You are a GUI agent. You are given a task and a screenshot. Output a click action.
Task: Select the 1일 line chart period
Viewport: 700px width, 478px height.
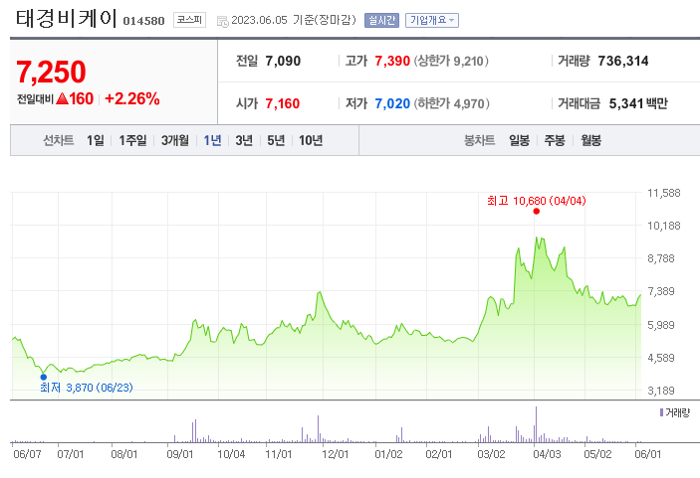pos(95,141)
